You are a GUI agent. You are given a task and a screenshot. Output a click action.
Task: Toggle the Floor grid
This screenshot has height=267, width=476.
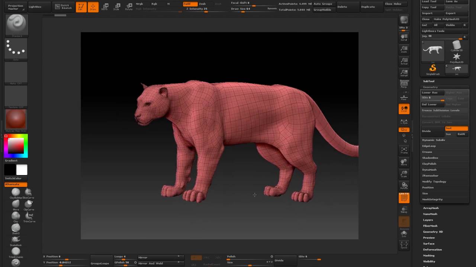(x=404, y=97)
